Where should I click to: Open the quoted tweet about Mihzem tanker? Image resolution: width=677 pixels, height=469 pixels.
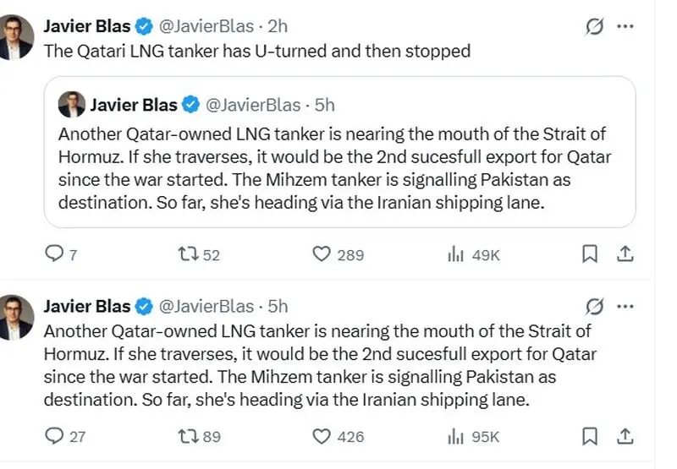coord(340,152)
